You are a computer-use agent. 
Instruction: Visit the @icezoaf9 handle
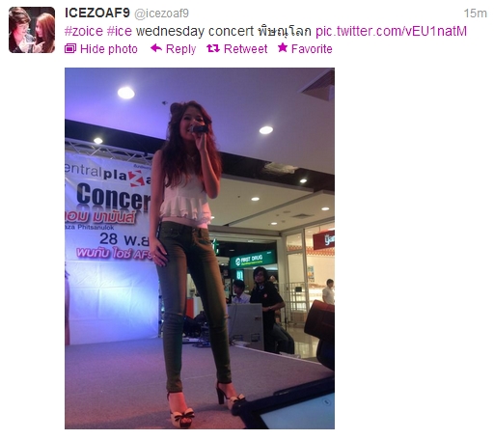[x=161, y=14]
